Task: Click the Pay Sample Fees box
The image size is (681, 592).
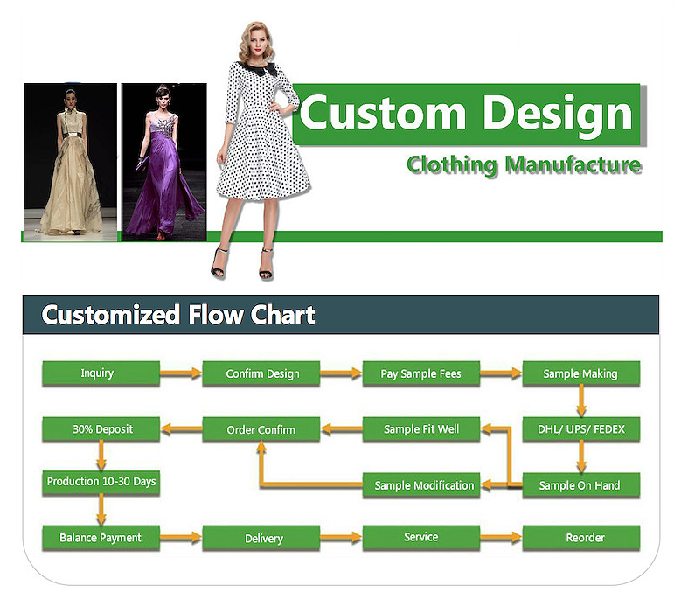Action: 421,373
